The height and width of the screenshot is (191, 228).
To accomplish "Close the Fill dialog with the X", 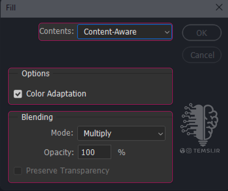I will point(219,7).
